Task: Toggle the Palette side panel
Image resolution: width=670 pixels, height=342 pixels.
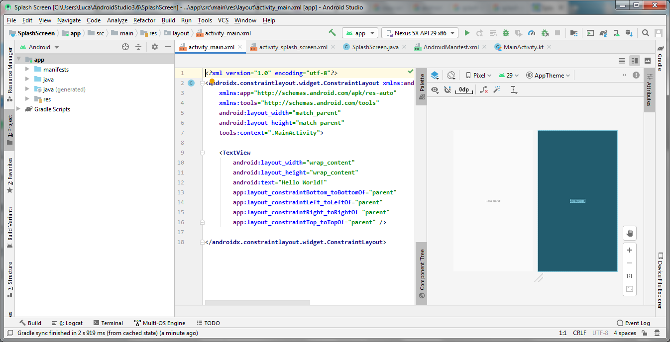Action: click(x=422, y=86)
